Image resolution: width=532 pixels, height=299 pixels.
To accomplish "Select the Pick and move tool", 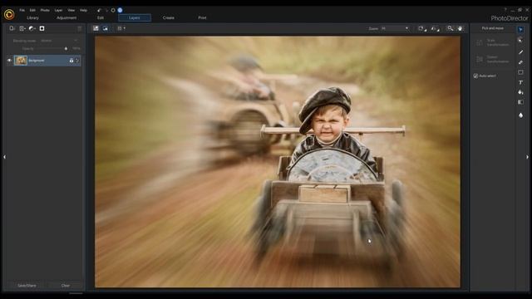I will (520, 30).
